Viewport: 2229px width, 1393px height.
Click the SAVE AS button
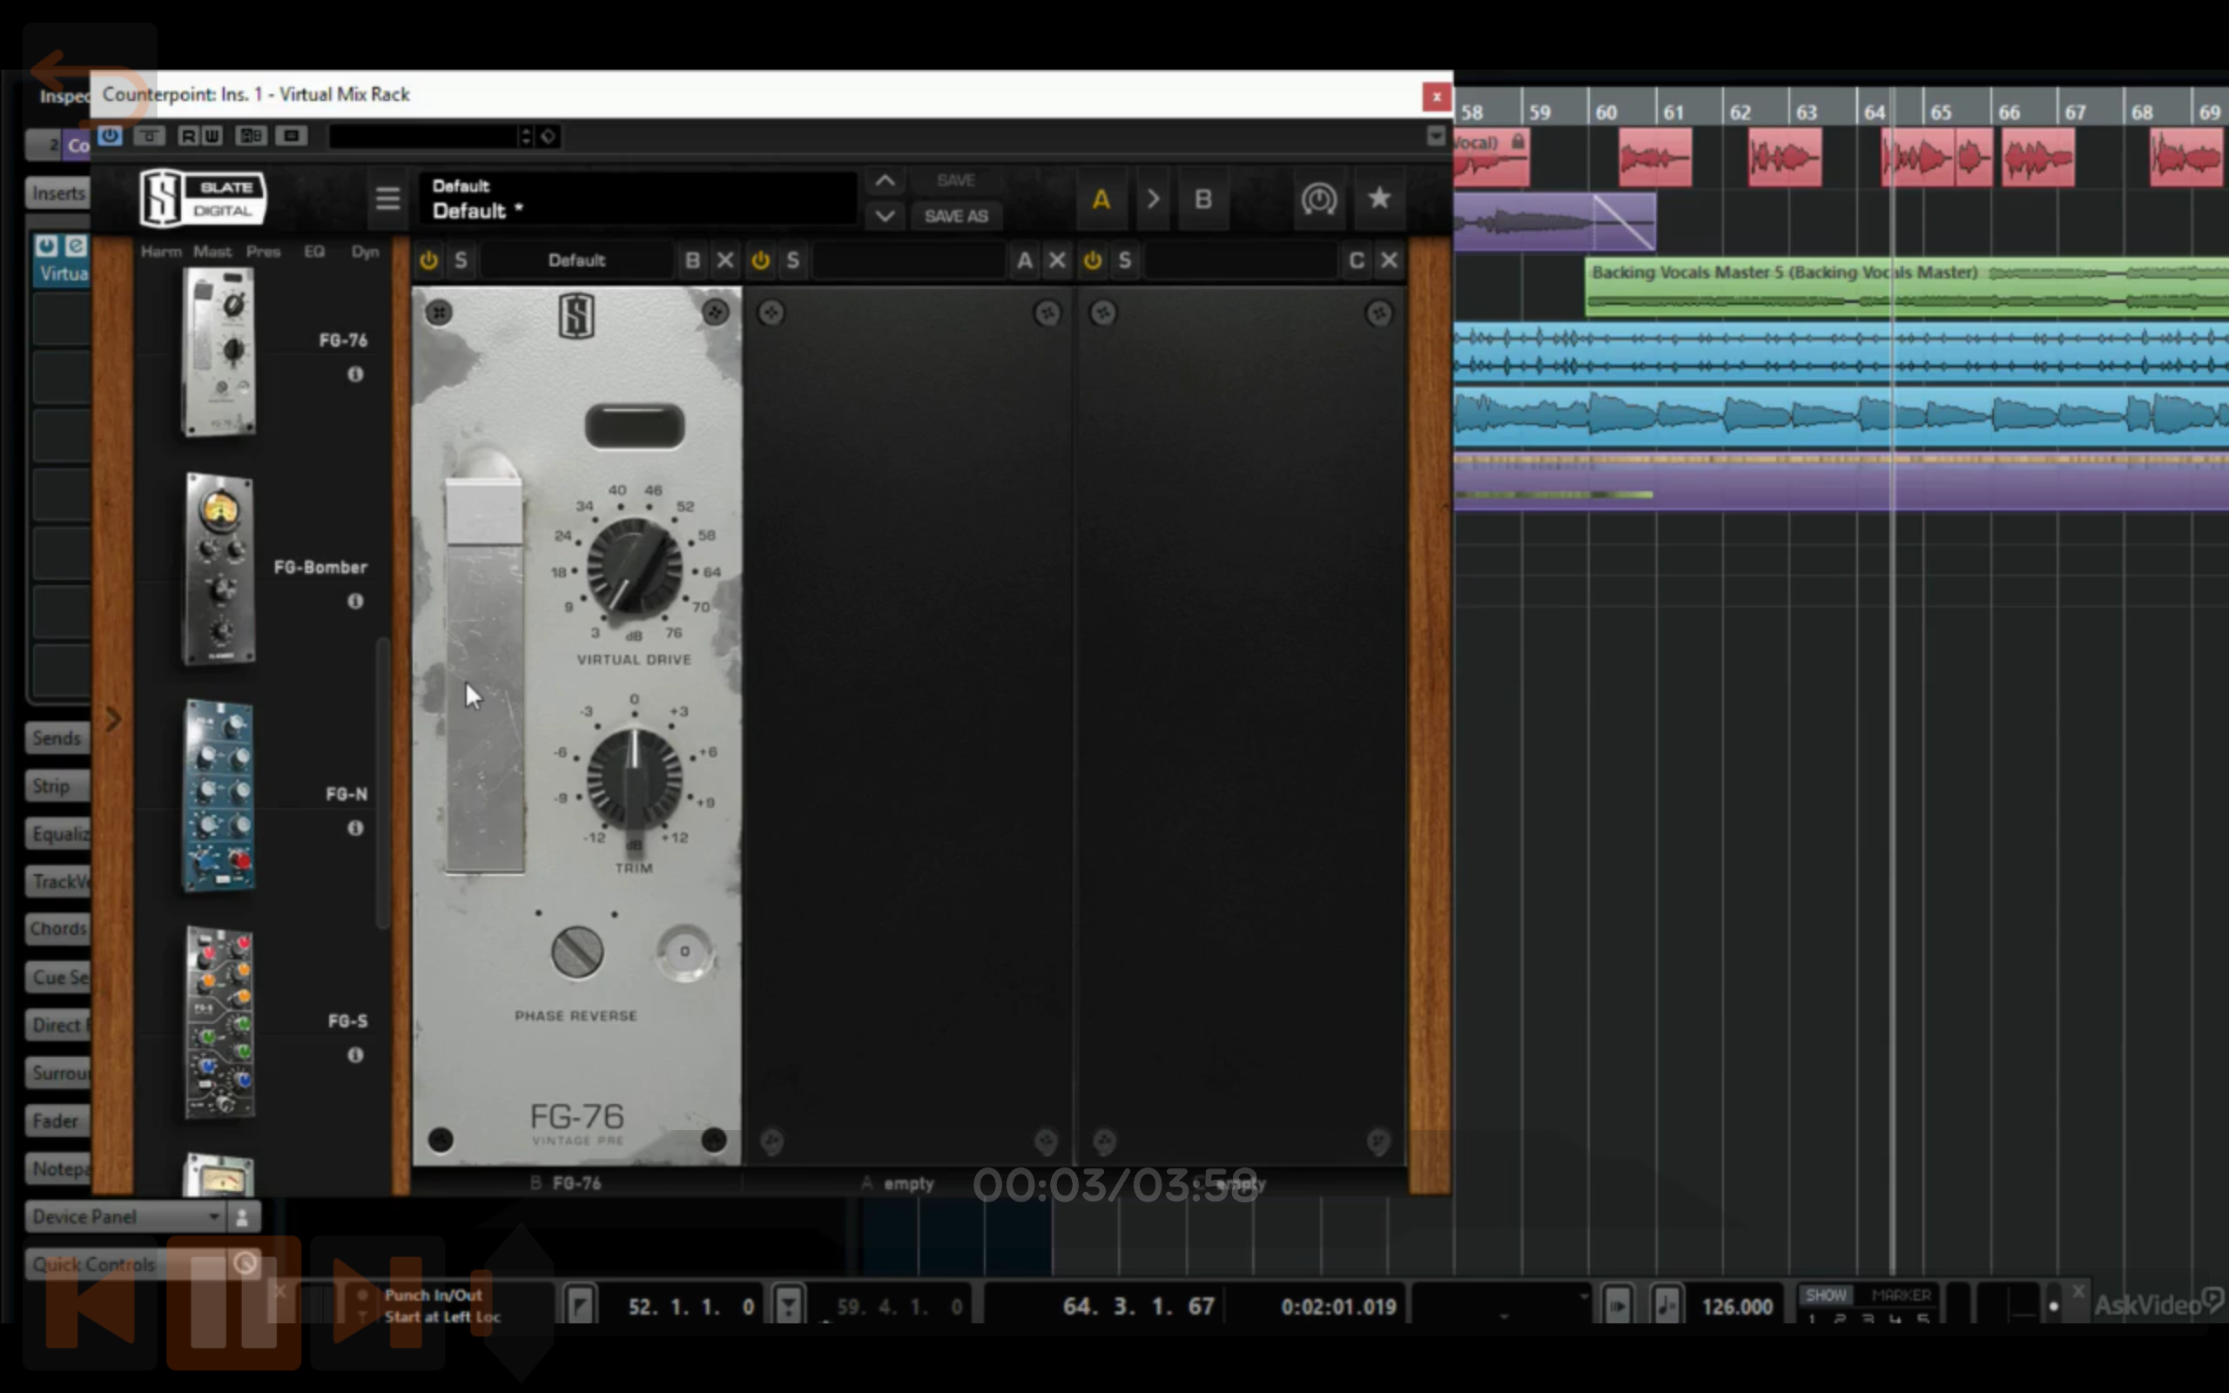point(955,217)
